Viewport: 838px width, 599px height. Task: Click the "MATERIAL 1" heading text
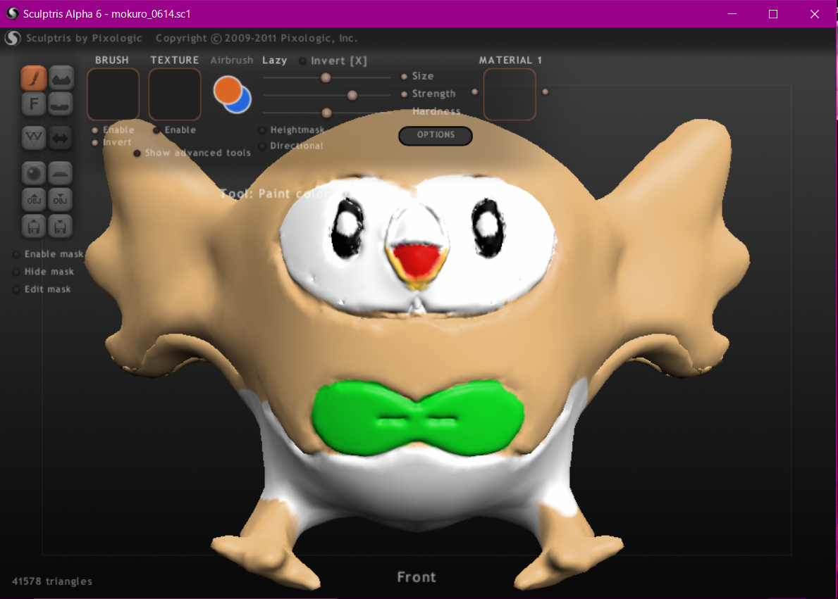click(510, 61)
